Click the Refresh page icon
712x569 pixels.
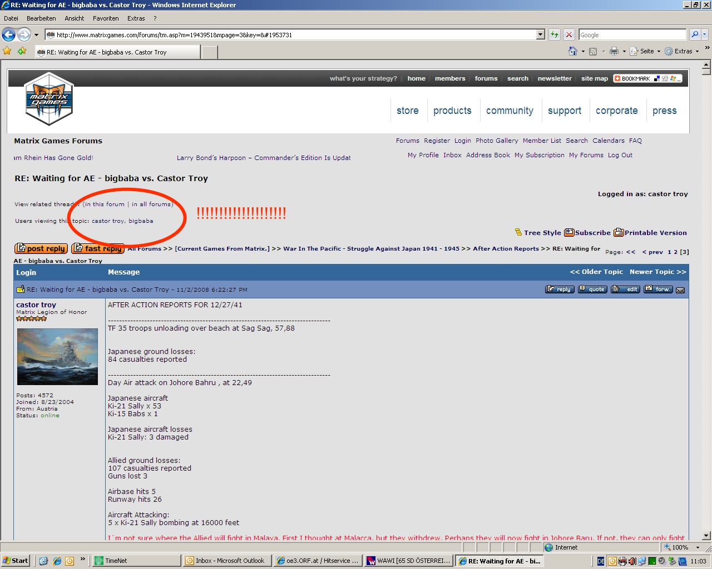(555, 34)
